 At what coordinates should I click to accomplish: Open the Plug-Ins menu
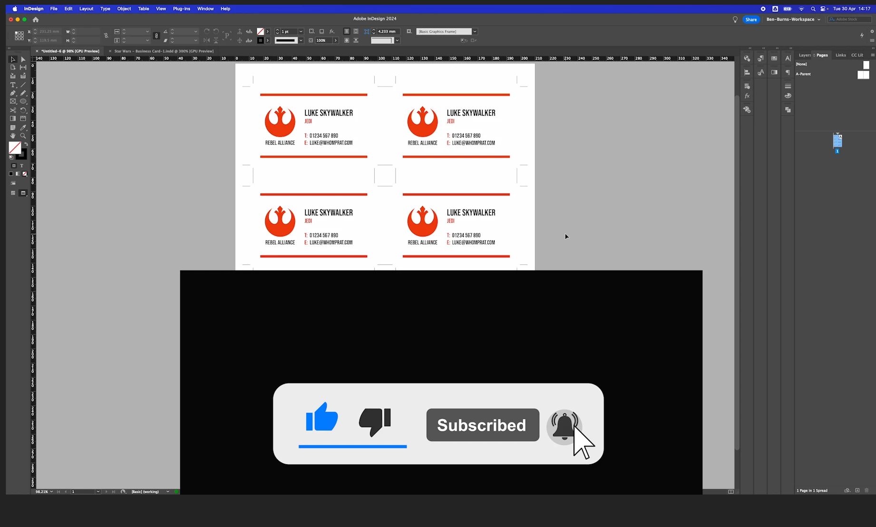(182, 9)
